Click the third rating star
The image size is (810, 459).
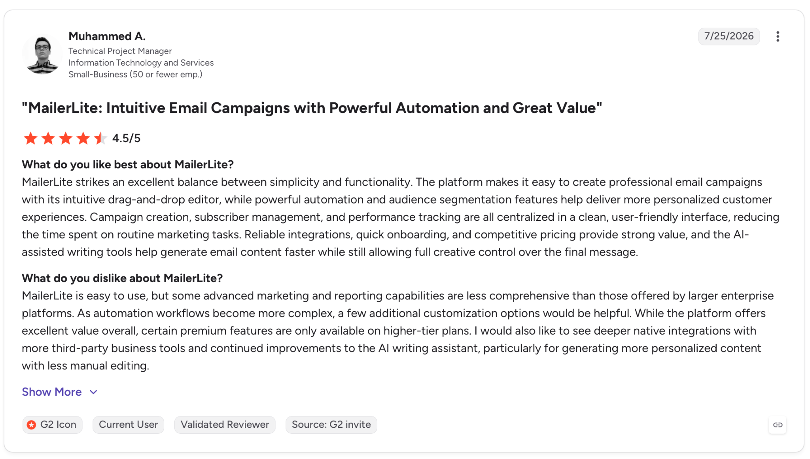click(x=66, y=138)
